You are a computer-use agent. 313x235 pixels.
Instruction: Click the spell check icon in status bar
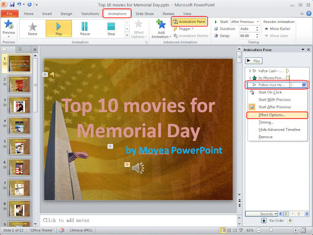(x=62, y=230)
